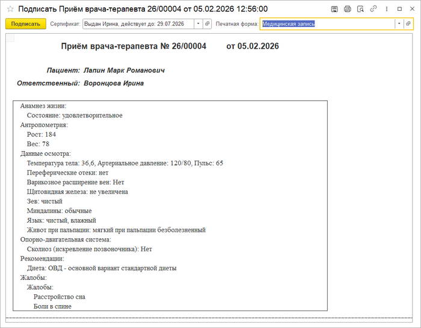The width and height of the screenshot is (421, 328).
Task: Click the Зев: чистый line
Action: (x=45, y=201)
